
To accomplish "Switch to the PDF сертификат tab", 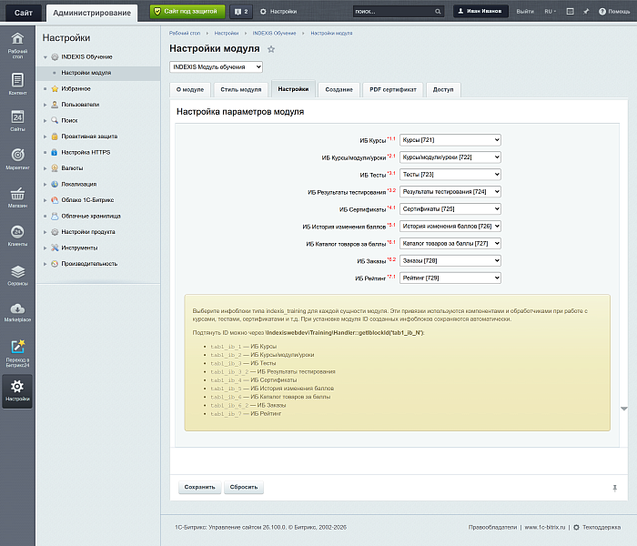I will click(393, 90).
